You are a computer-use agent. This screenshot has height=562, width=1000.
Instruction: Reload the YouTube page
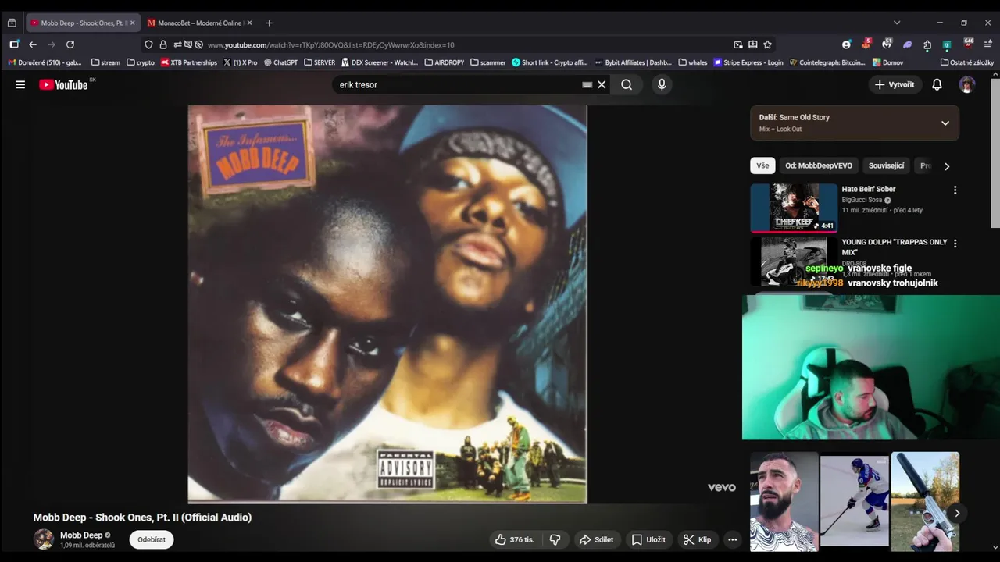pos(70,44)
